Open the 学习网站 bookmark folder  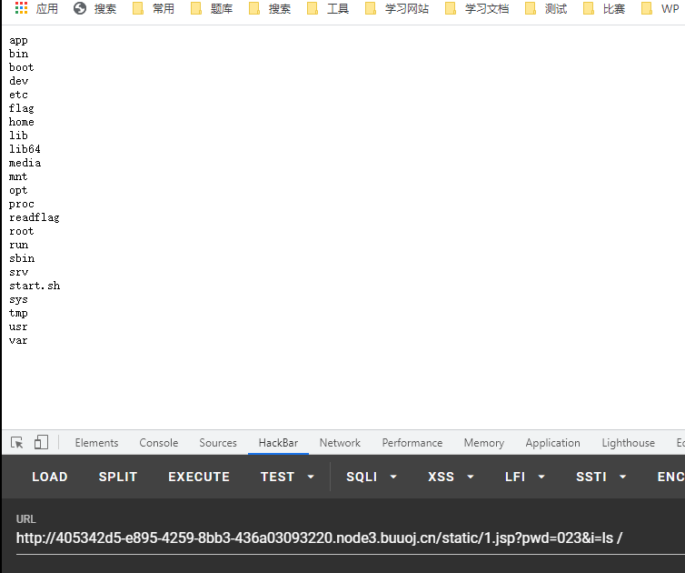[x=396, y=9]
